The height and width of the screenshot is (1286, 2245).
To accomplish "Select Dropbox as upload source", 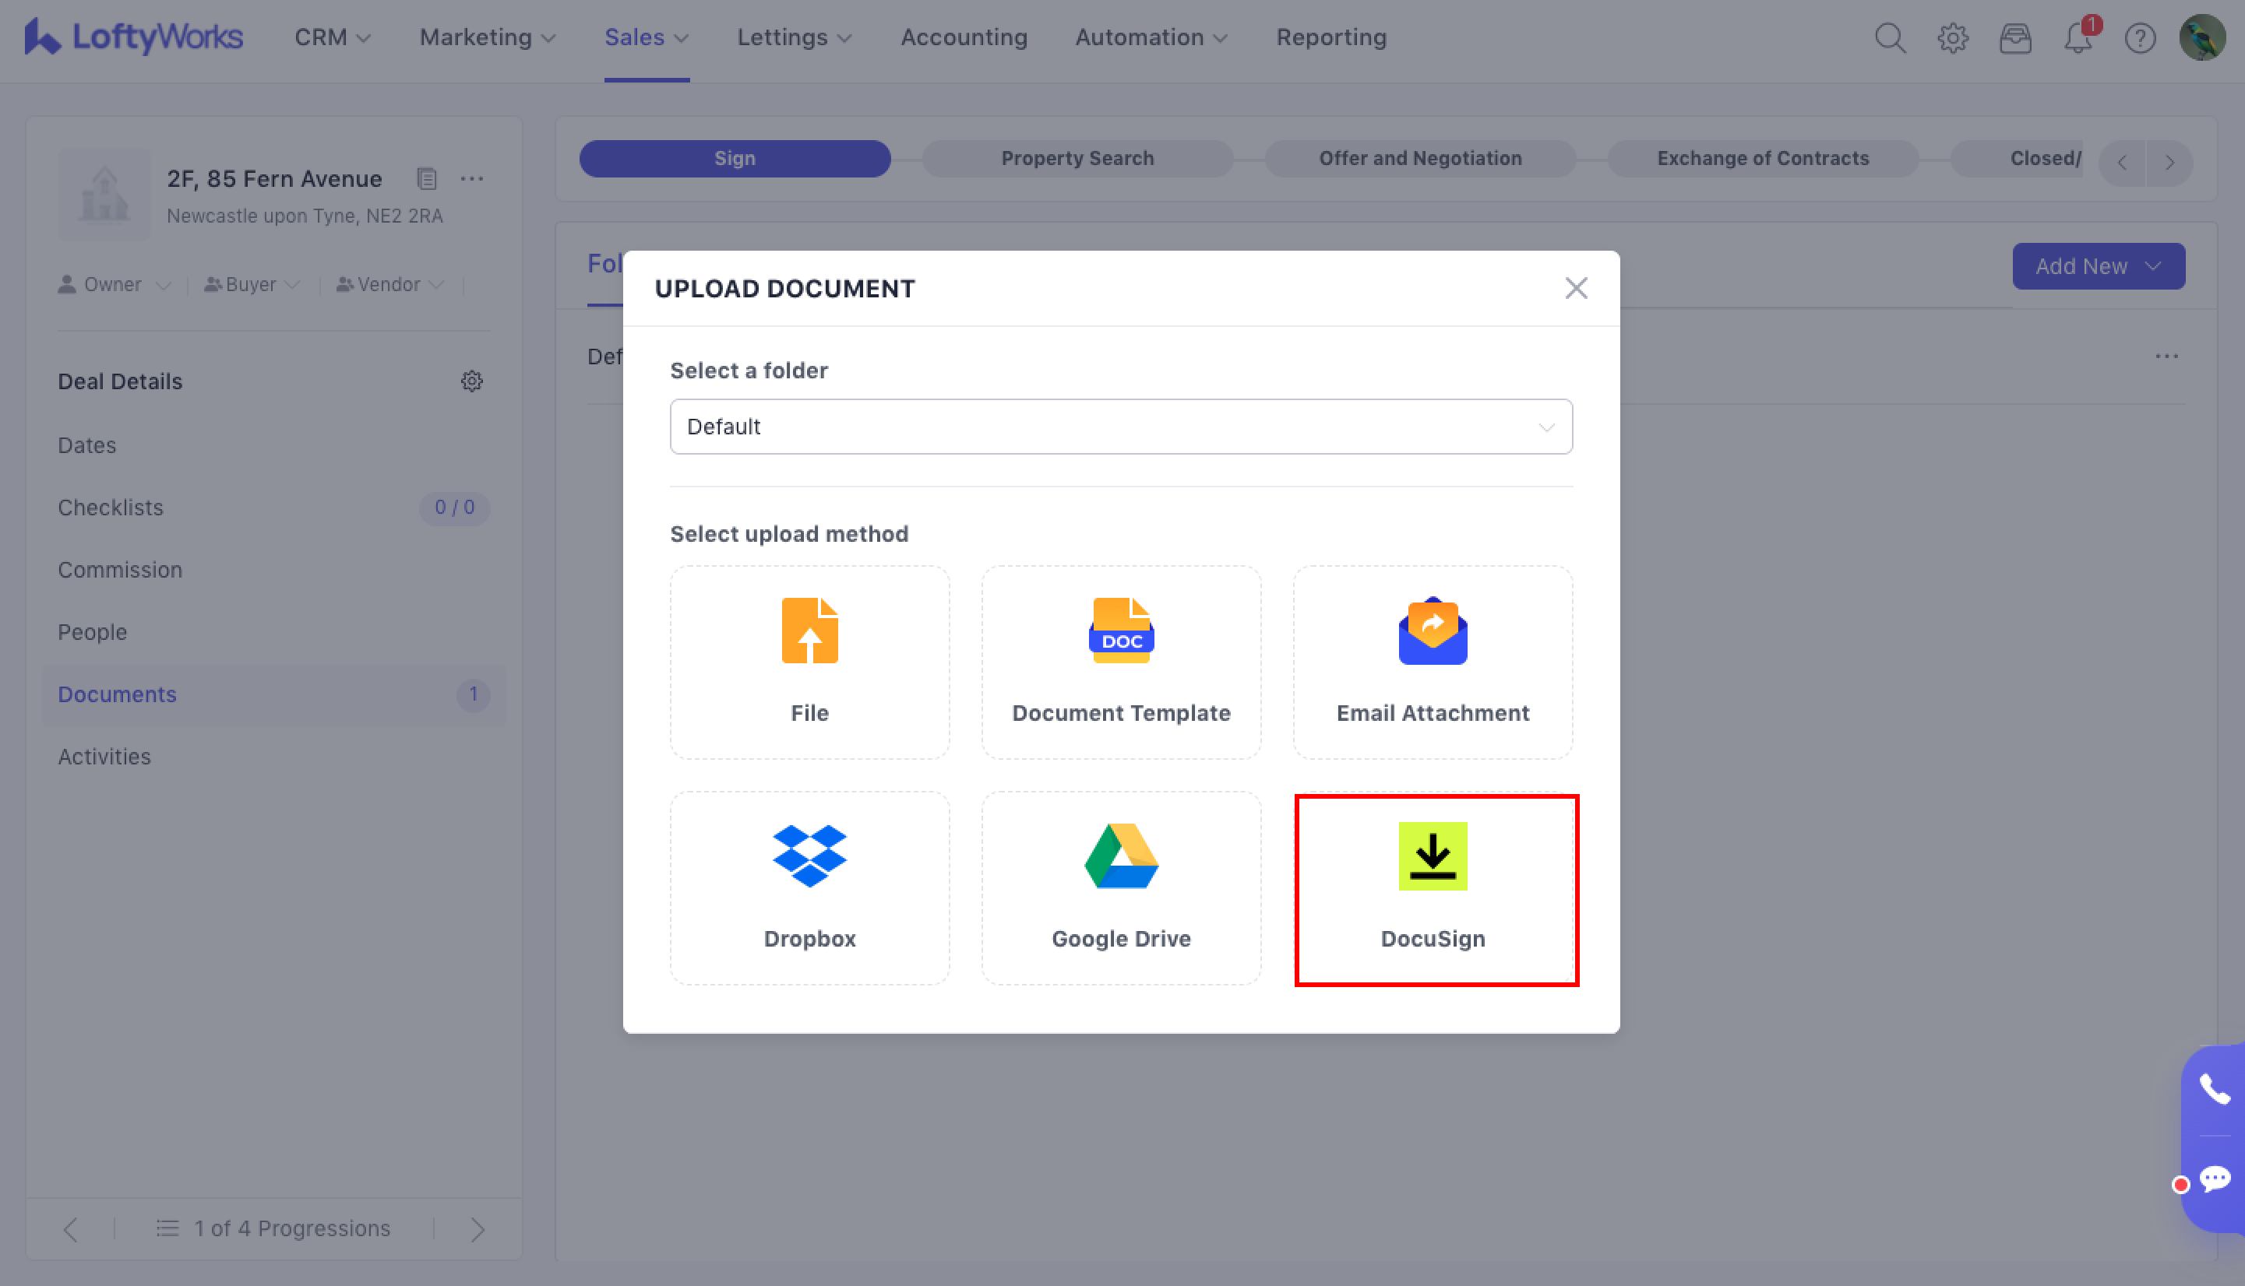I will point(809,887).
